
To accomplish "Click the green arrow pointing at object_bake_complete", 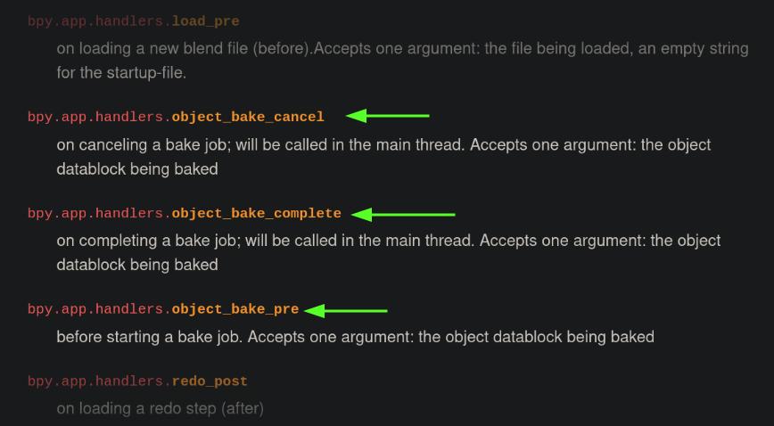I will tap(403, 214).
